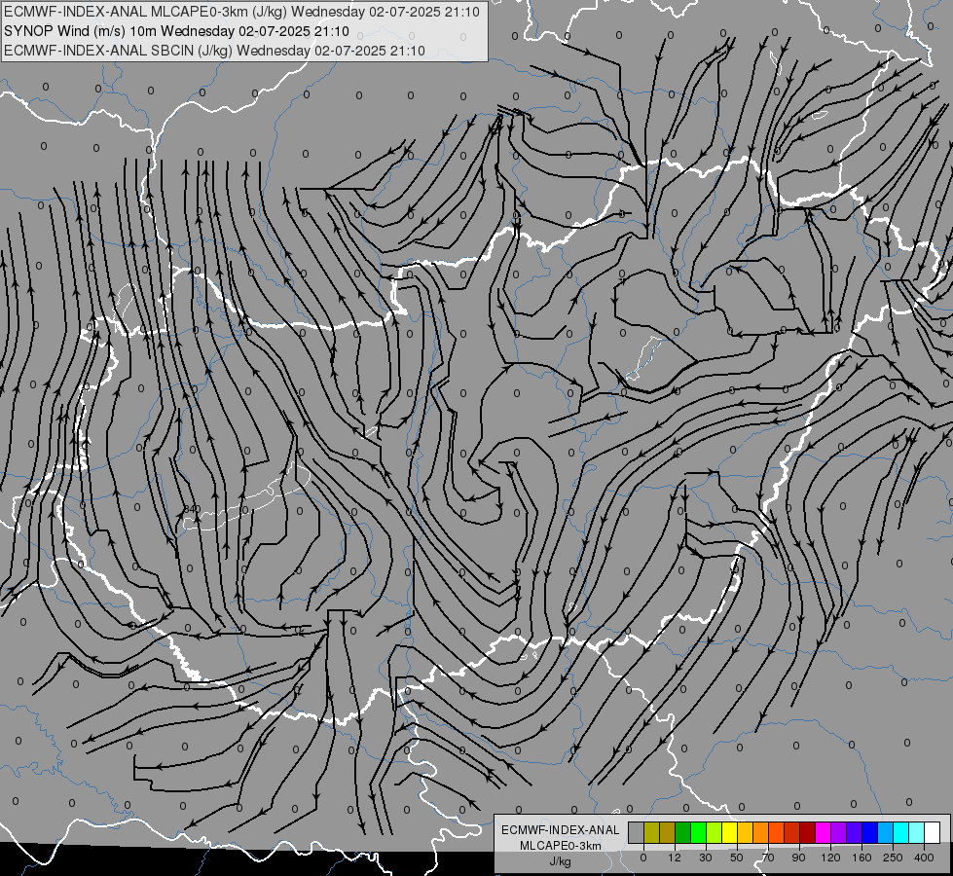Click the SYNOP Wind 10m title line
The height and width of the screenshot is (876, 953).
tap(176, 31)
